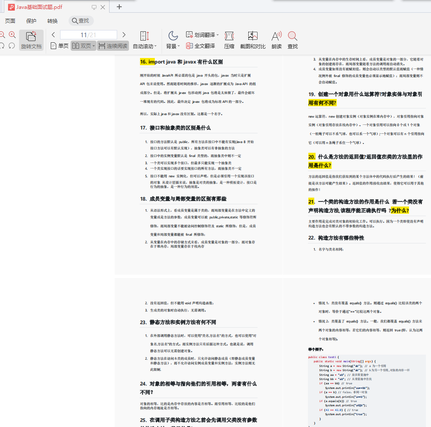Click the tab display mode icon
Screen dimensions: 431x427
click(94, 8)
